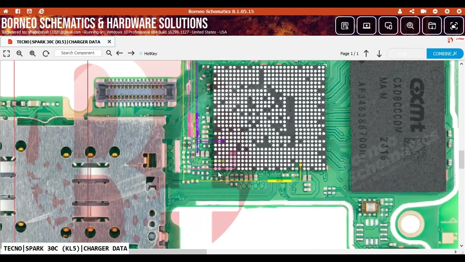The image size is (465, 262).
Task: Maximize the Borneo Schematics window
Action: pyautogui.click(x=447, y=11)
